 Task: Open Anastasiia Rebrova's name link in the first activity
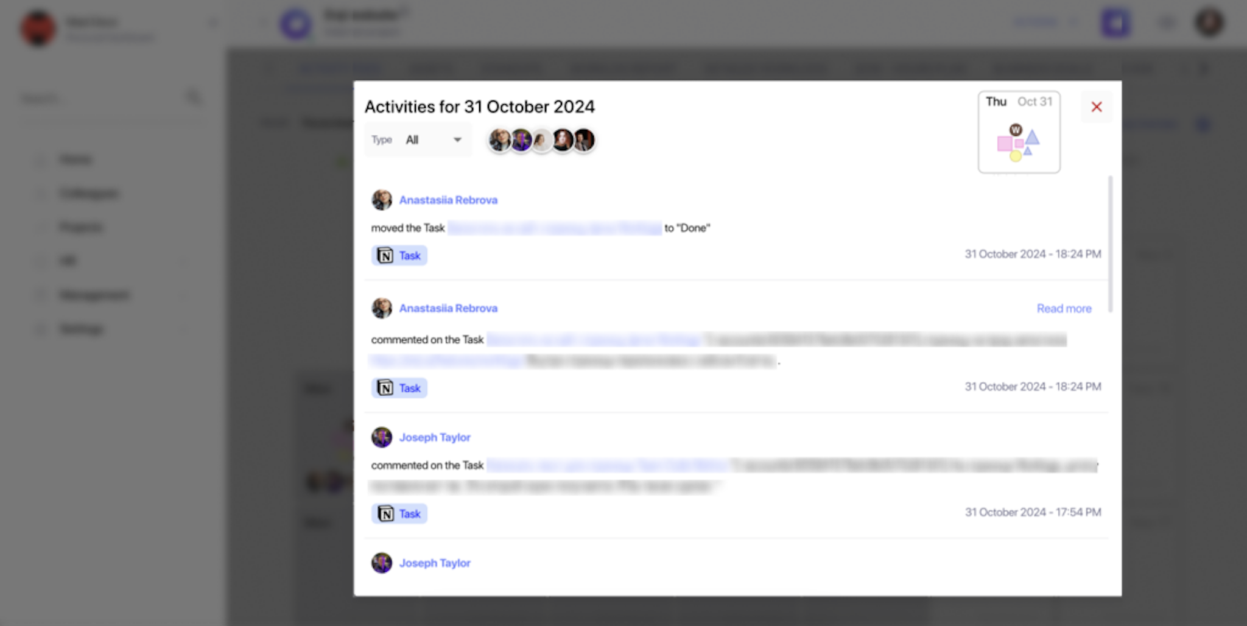[448, 200]
